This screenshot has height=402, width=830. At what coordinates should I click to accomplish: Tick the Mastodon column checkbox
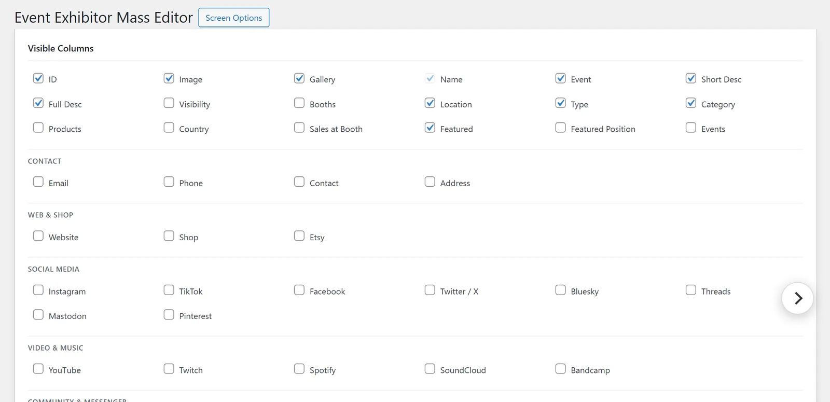38,315
